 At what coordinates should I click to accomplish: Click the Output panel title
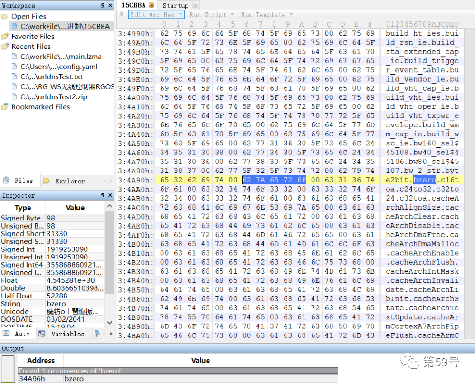(x=13, y=348)
